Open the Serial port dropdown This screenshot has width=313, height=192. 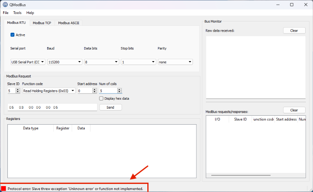point(28,62)
